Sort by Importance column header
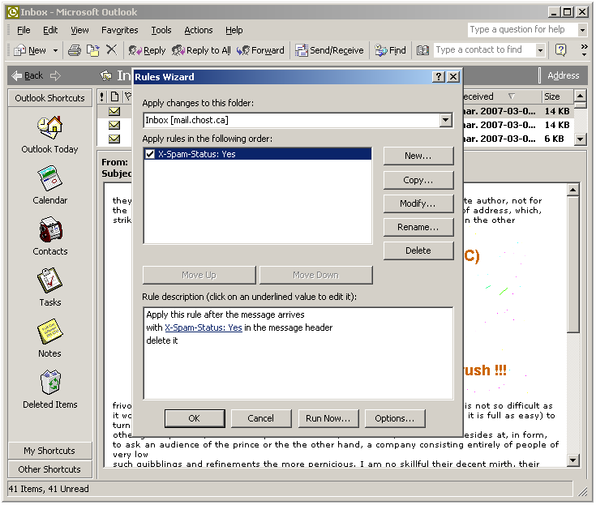This screenshot has height=505, width=596. click(x=102, y=96)
